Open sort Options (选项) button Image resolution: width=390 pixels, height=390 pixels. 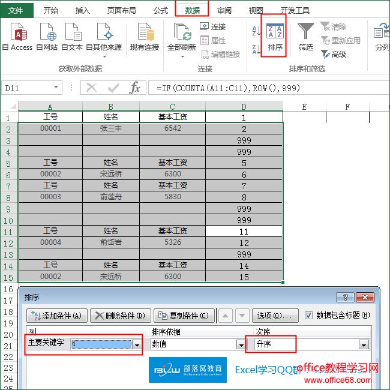(275, 316)
